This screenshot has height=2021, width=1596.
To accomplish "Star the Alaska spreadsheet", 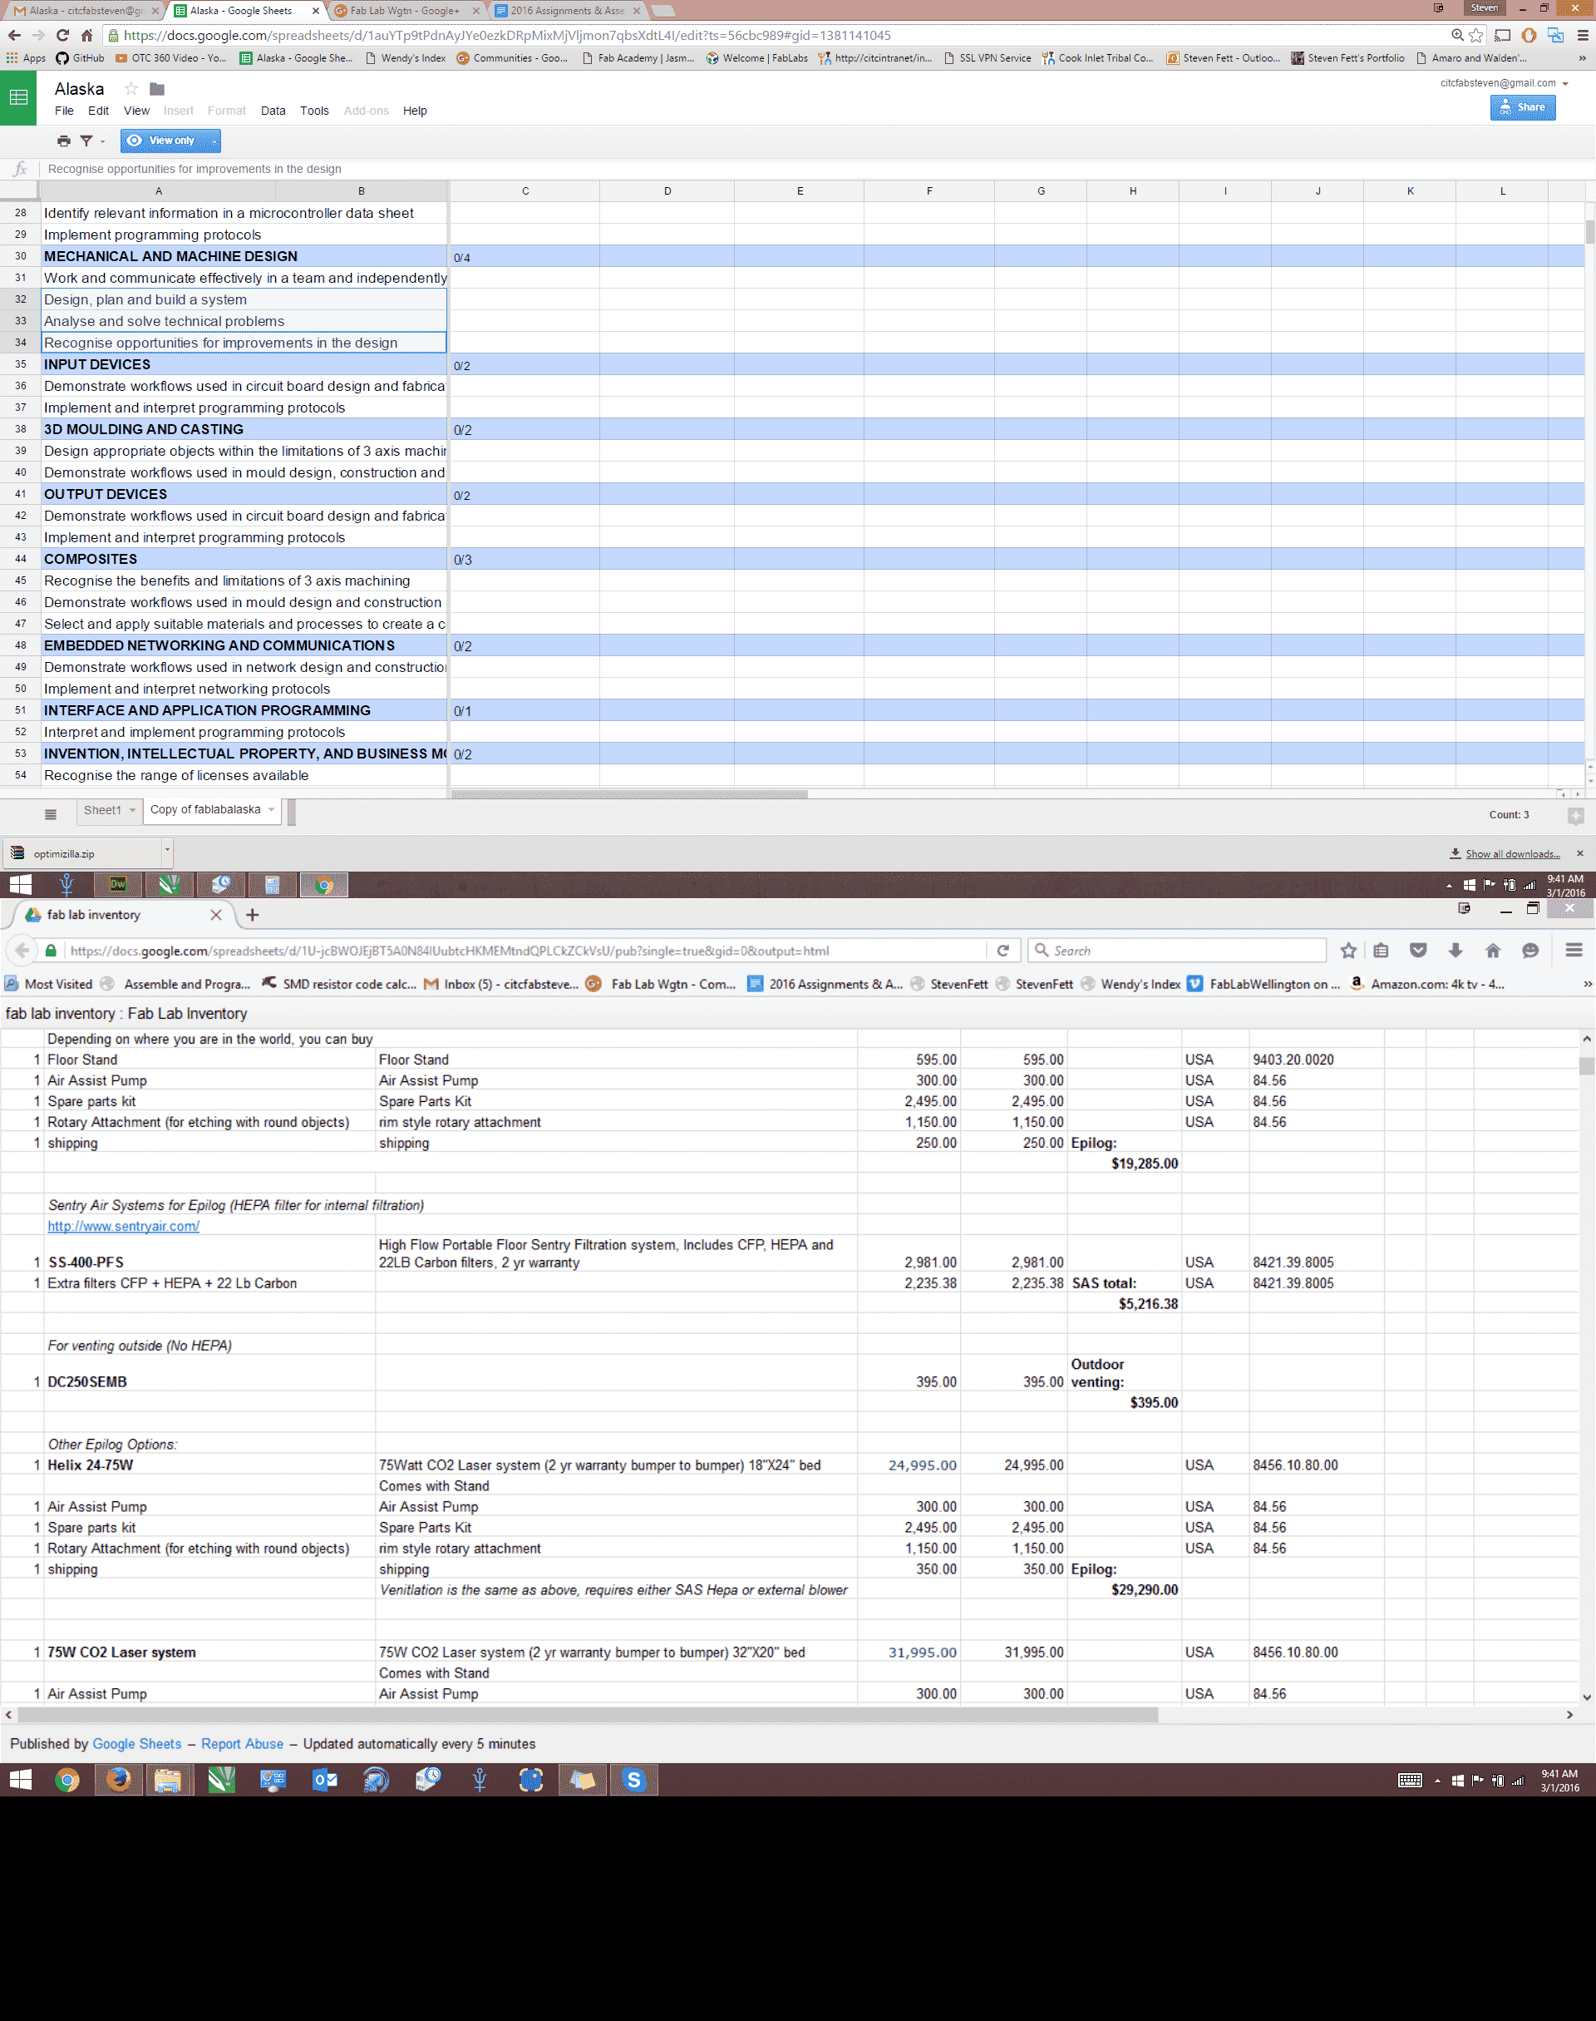I will click(132, 89).
